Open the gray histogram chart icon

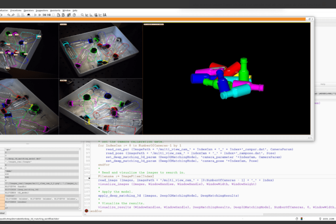87,15
